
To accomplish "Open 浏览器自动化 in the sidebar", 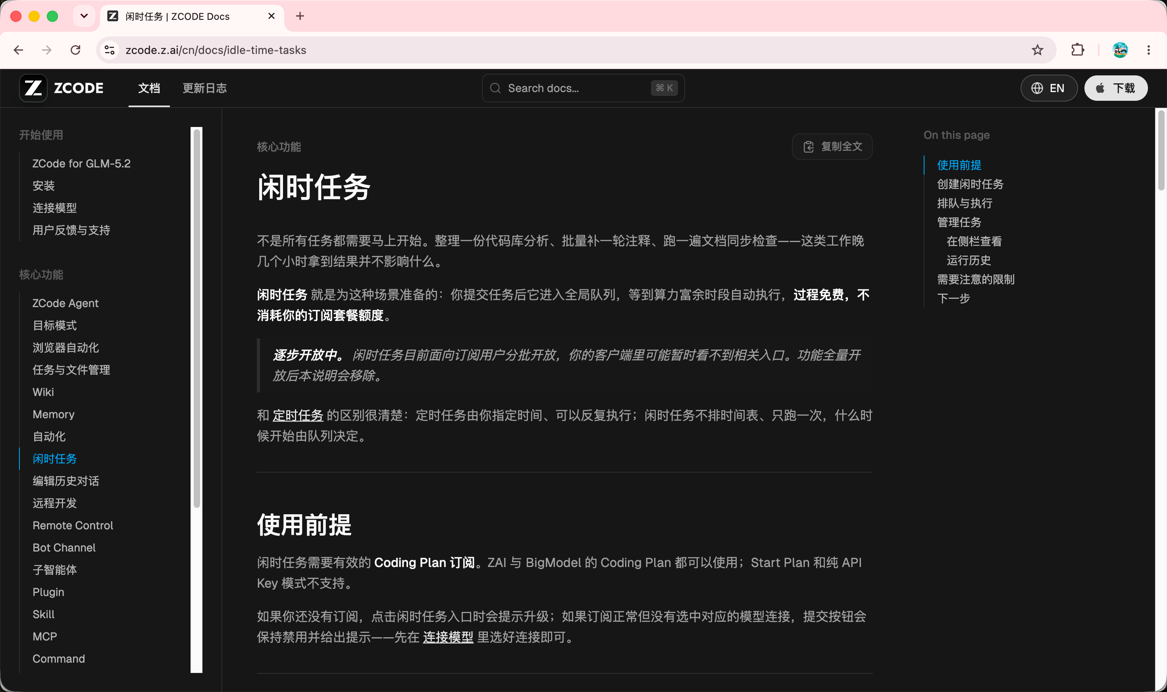I will coord(66,348).
